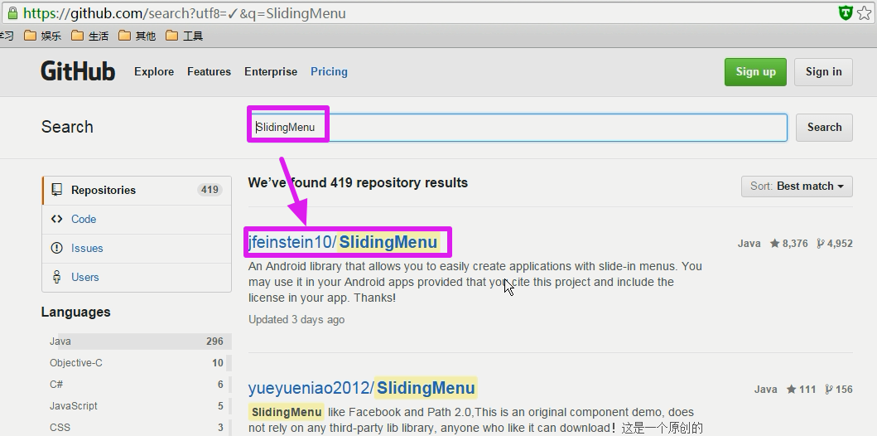Click the Repositories book icon

pos(56,190)
